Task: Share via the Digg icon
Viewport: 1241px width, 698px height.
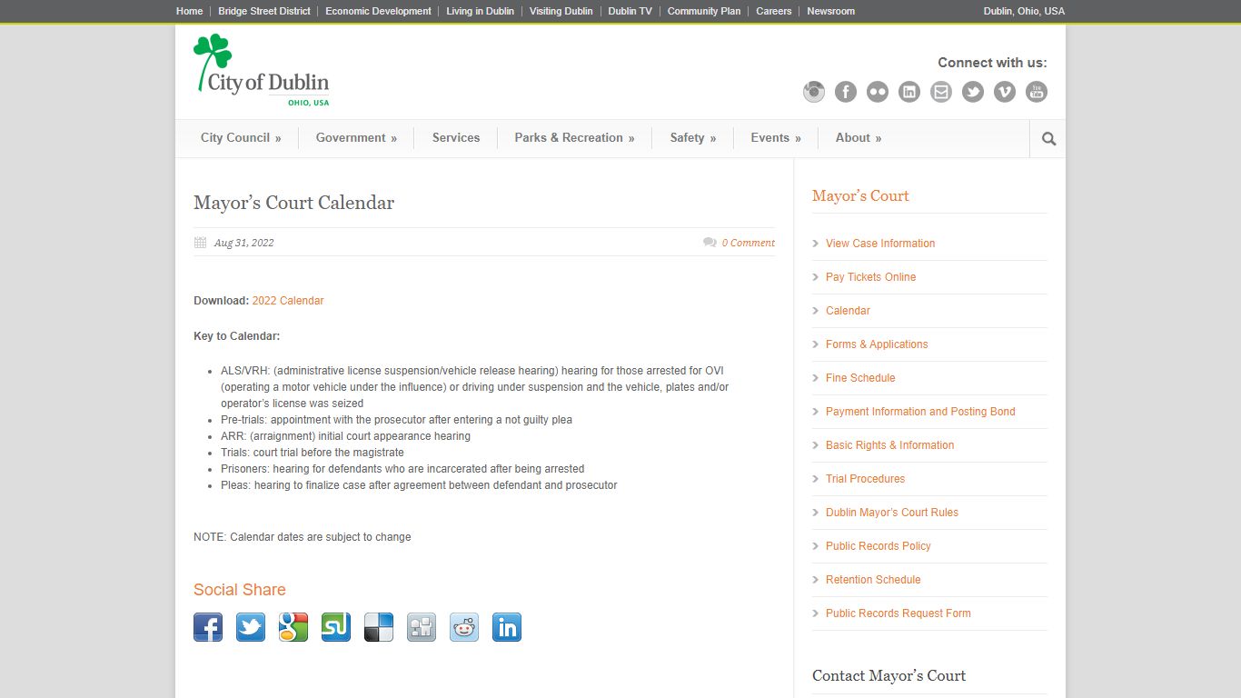Action: tap(422, 627)
